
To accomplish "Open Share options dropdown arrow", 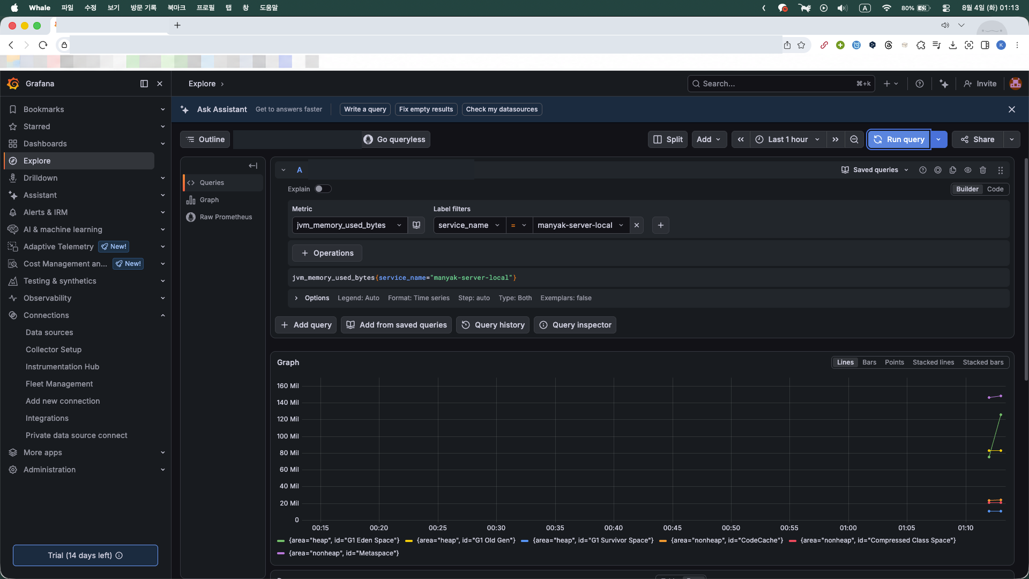I will (1012, 139).
